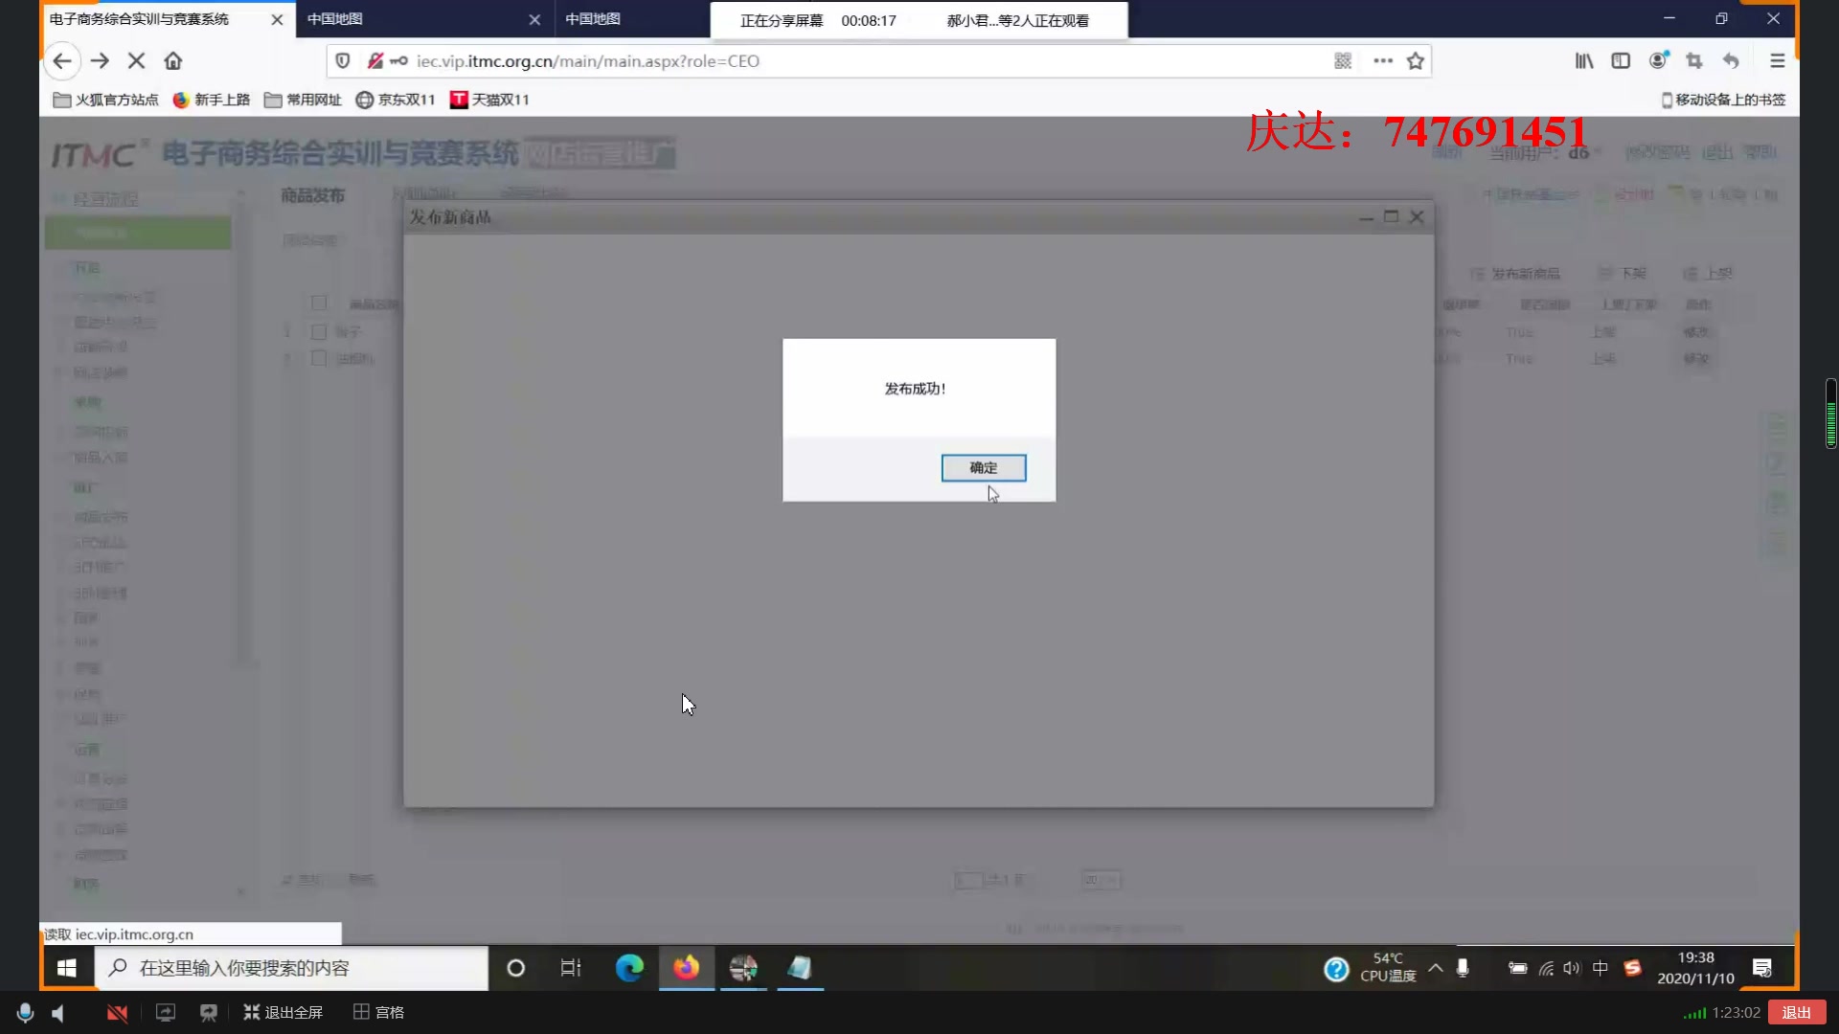Click the microphone icon in bottom bar

(24, 1011)
